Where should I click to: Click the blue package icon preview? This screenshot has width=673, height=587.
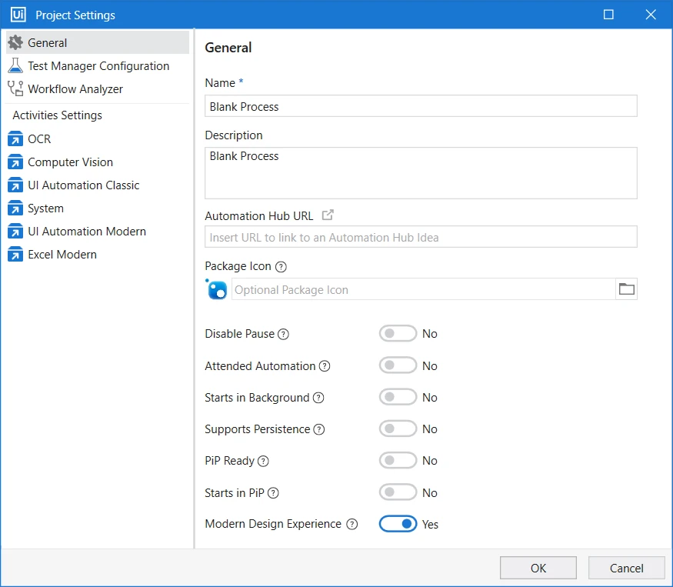tap(216, 289)
